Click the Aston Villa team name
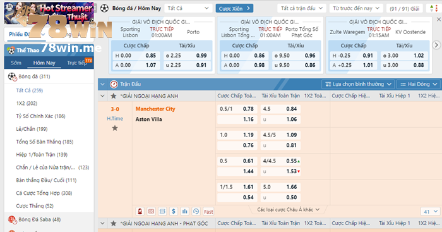442x232 pixels. click(148, 119)
